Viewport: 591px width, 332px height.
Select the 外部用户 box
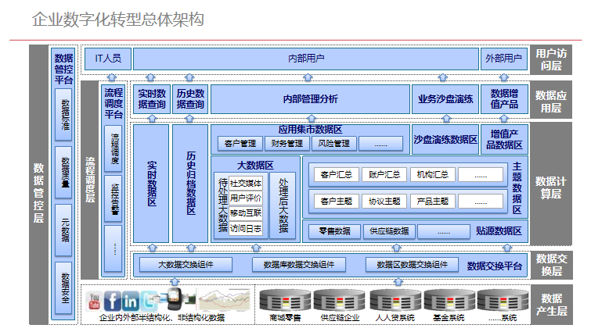click(503, 59)
